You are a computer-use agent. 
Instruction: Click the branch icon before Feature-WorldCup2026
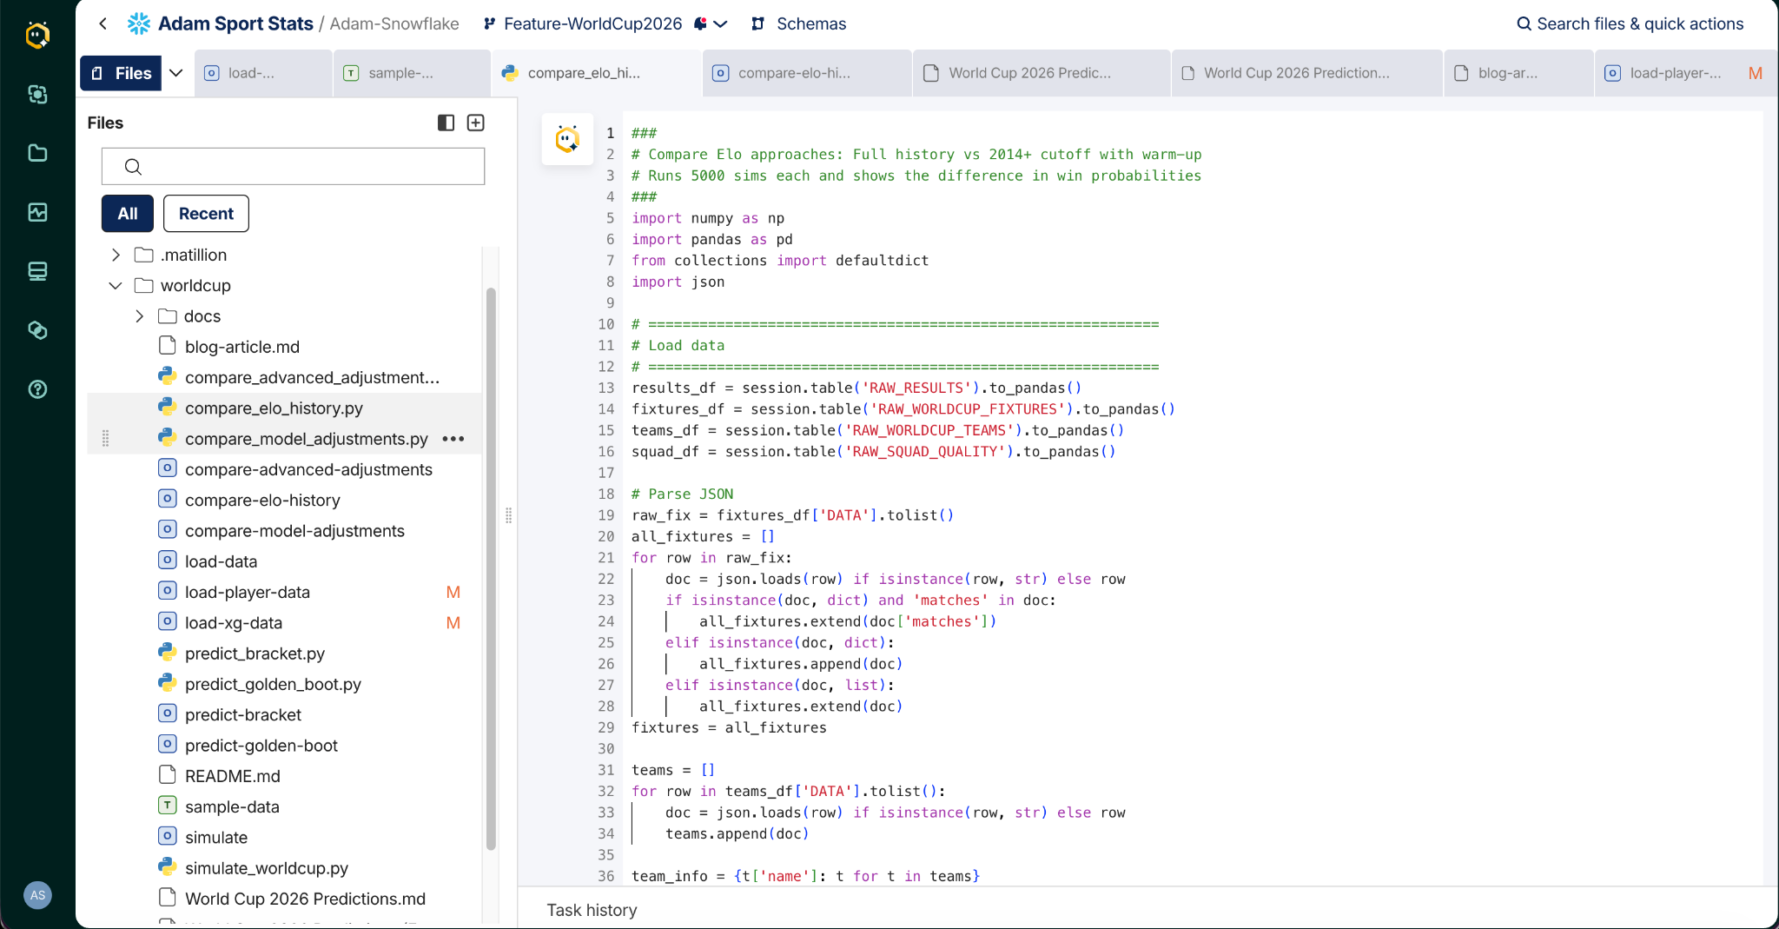[490, 23]
